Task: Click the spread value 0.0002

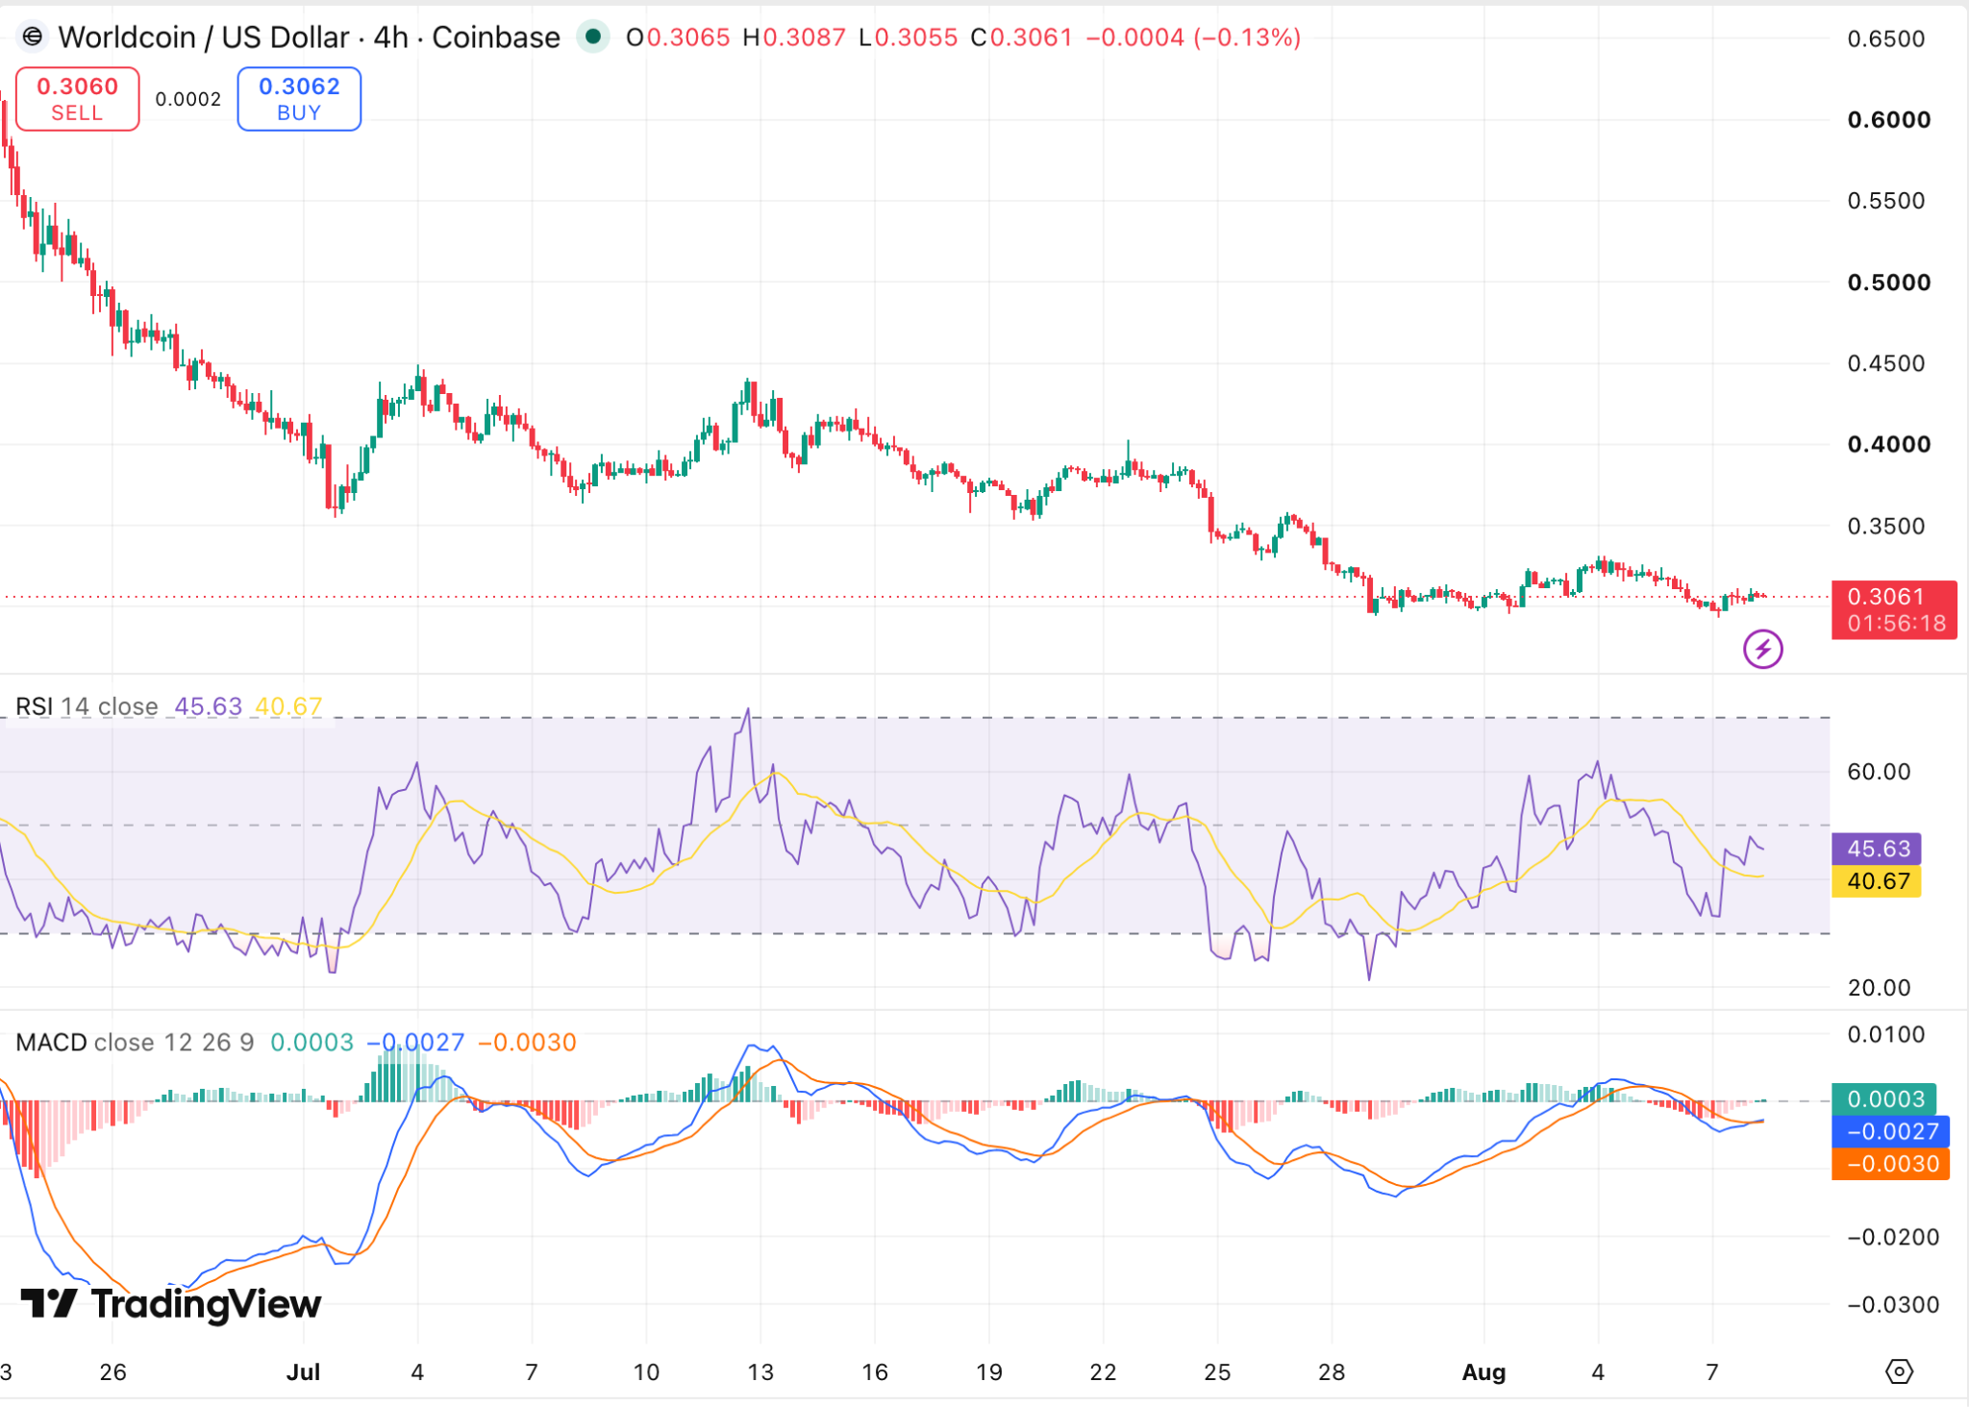Action: (188, 99)
